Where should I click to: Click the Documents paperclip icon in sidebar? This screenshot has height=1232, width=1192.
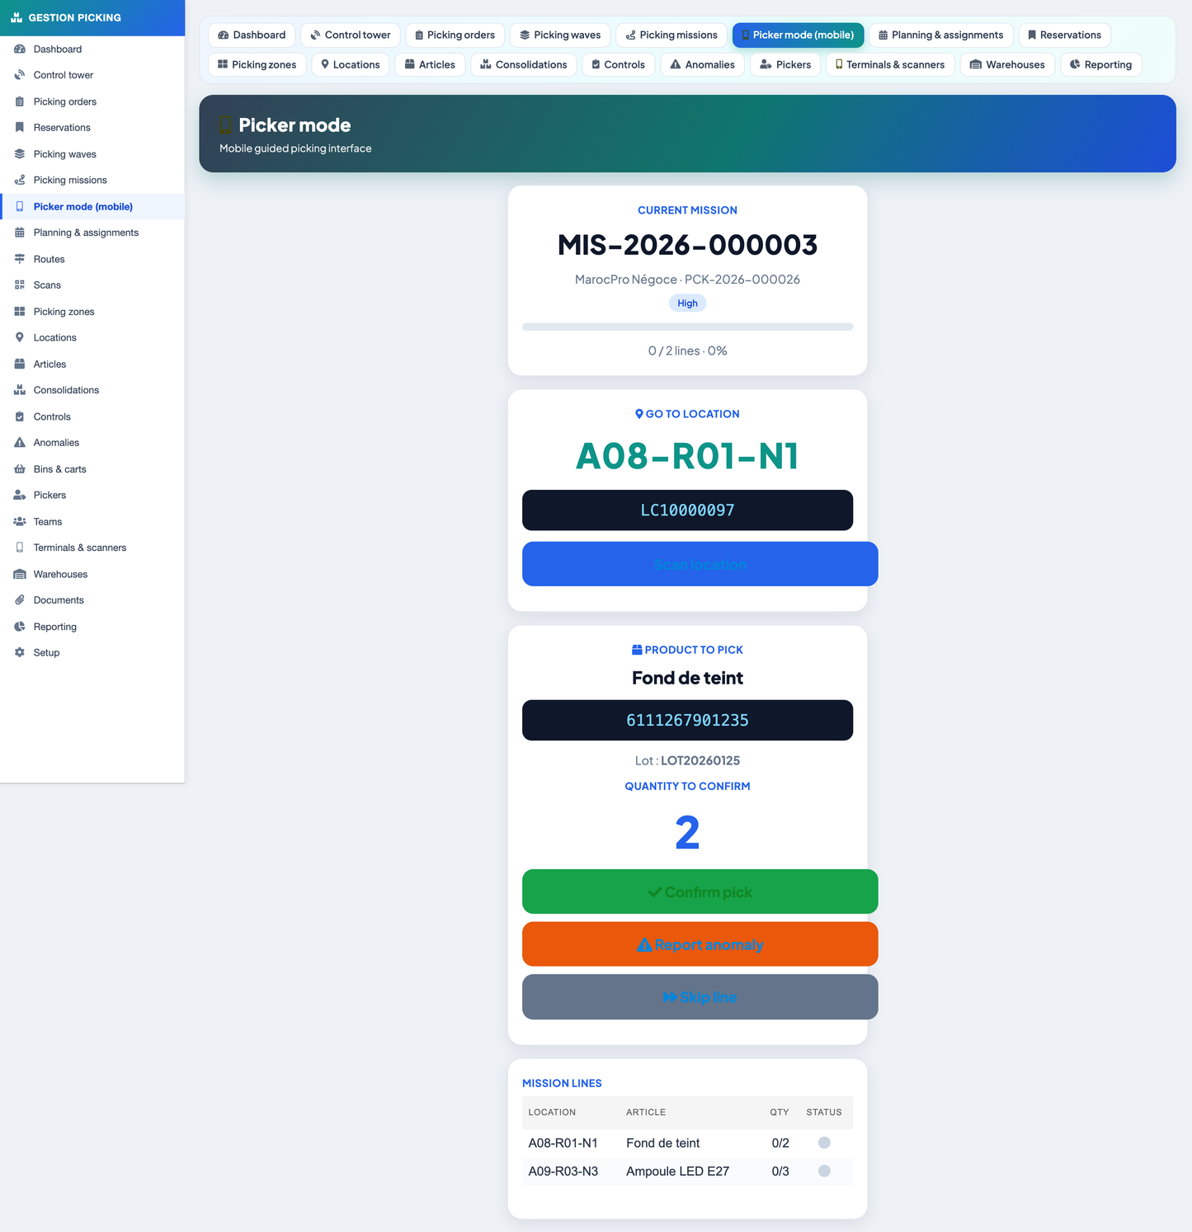pos(20,600)
